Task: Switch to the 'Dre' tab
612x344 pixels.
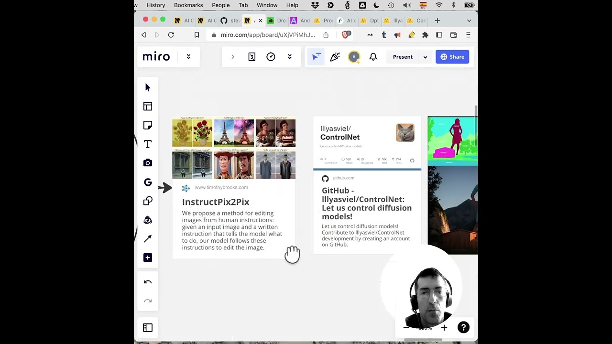Action: pos(276,21)
